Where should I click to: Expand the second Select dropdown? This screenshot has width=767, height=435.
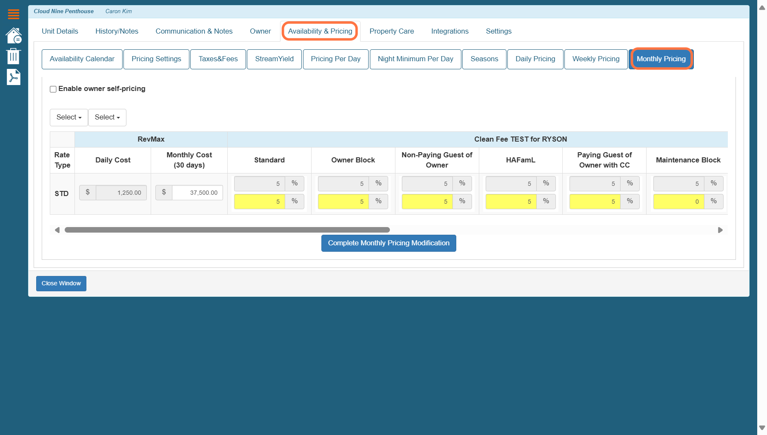[107, 117]
